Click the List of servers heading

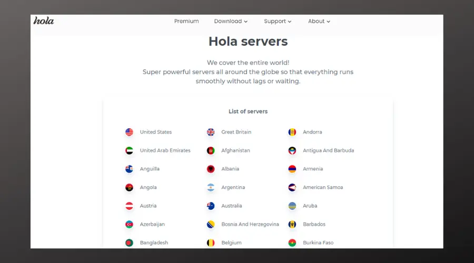(248, 111)
